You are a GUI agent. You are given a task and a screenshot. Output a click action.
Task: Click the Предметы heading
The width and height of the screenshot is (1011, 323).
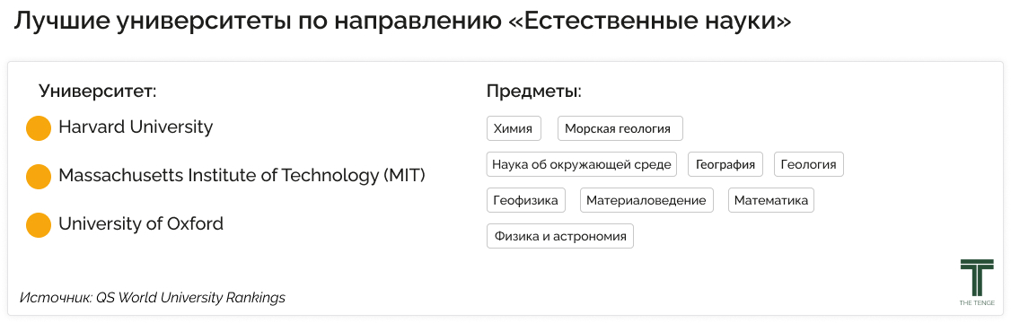pyautogui.click(x=534, y=91)
